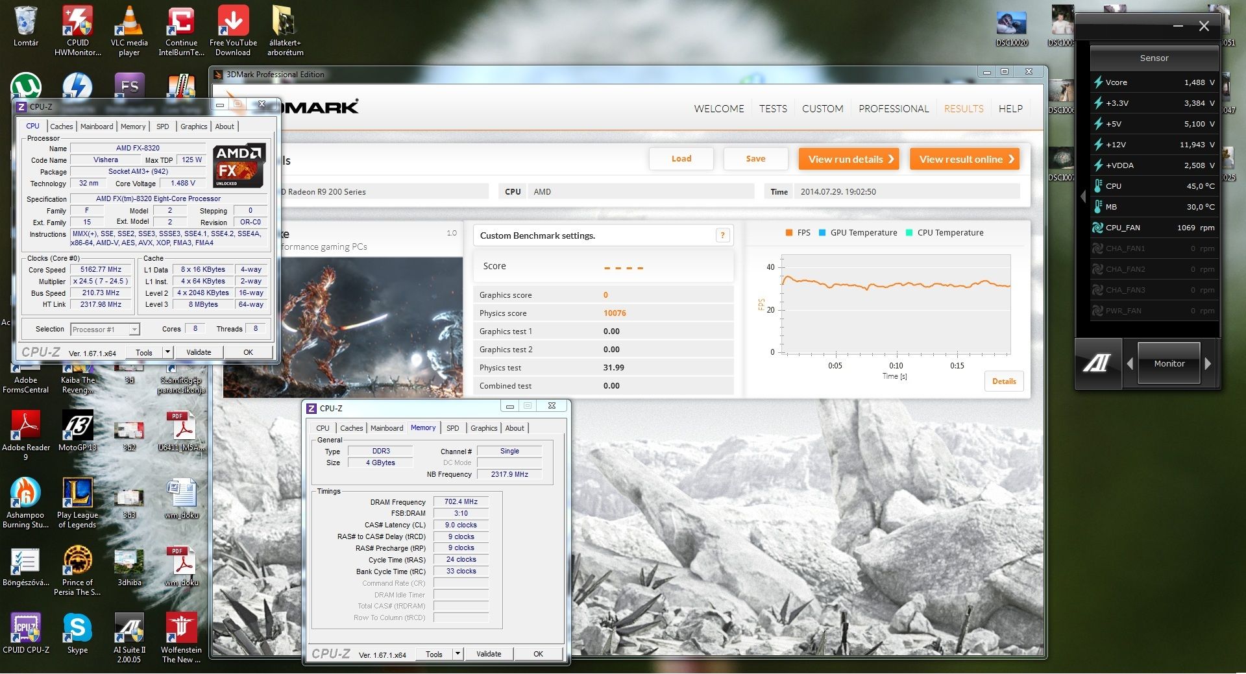Click the Monitor button in AI Suite
This screenshot has height=674, width=1246.
1169,364
